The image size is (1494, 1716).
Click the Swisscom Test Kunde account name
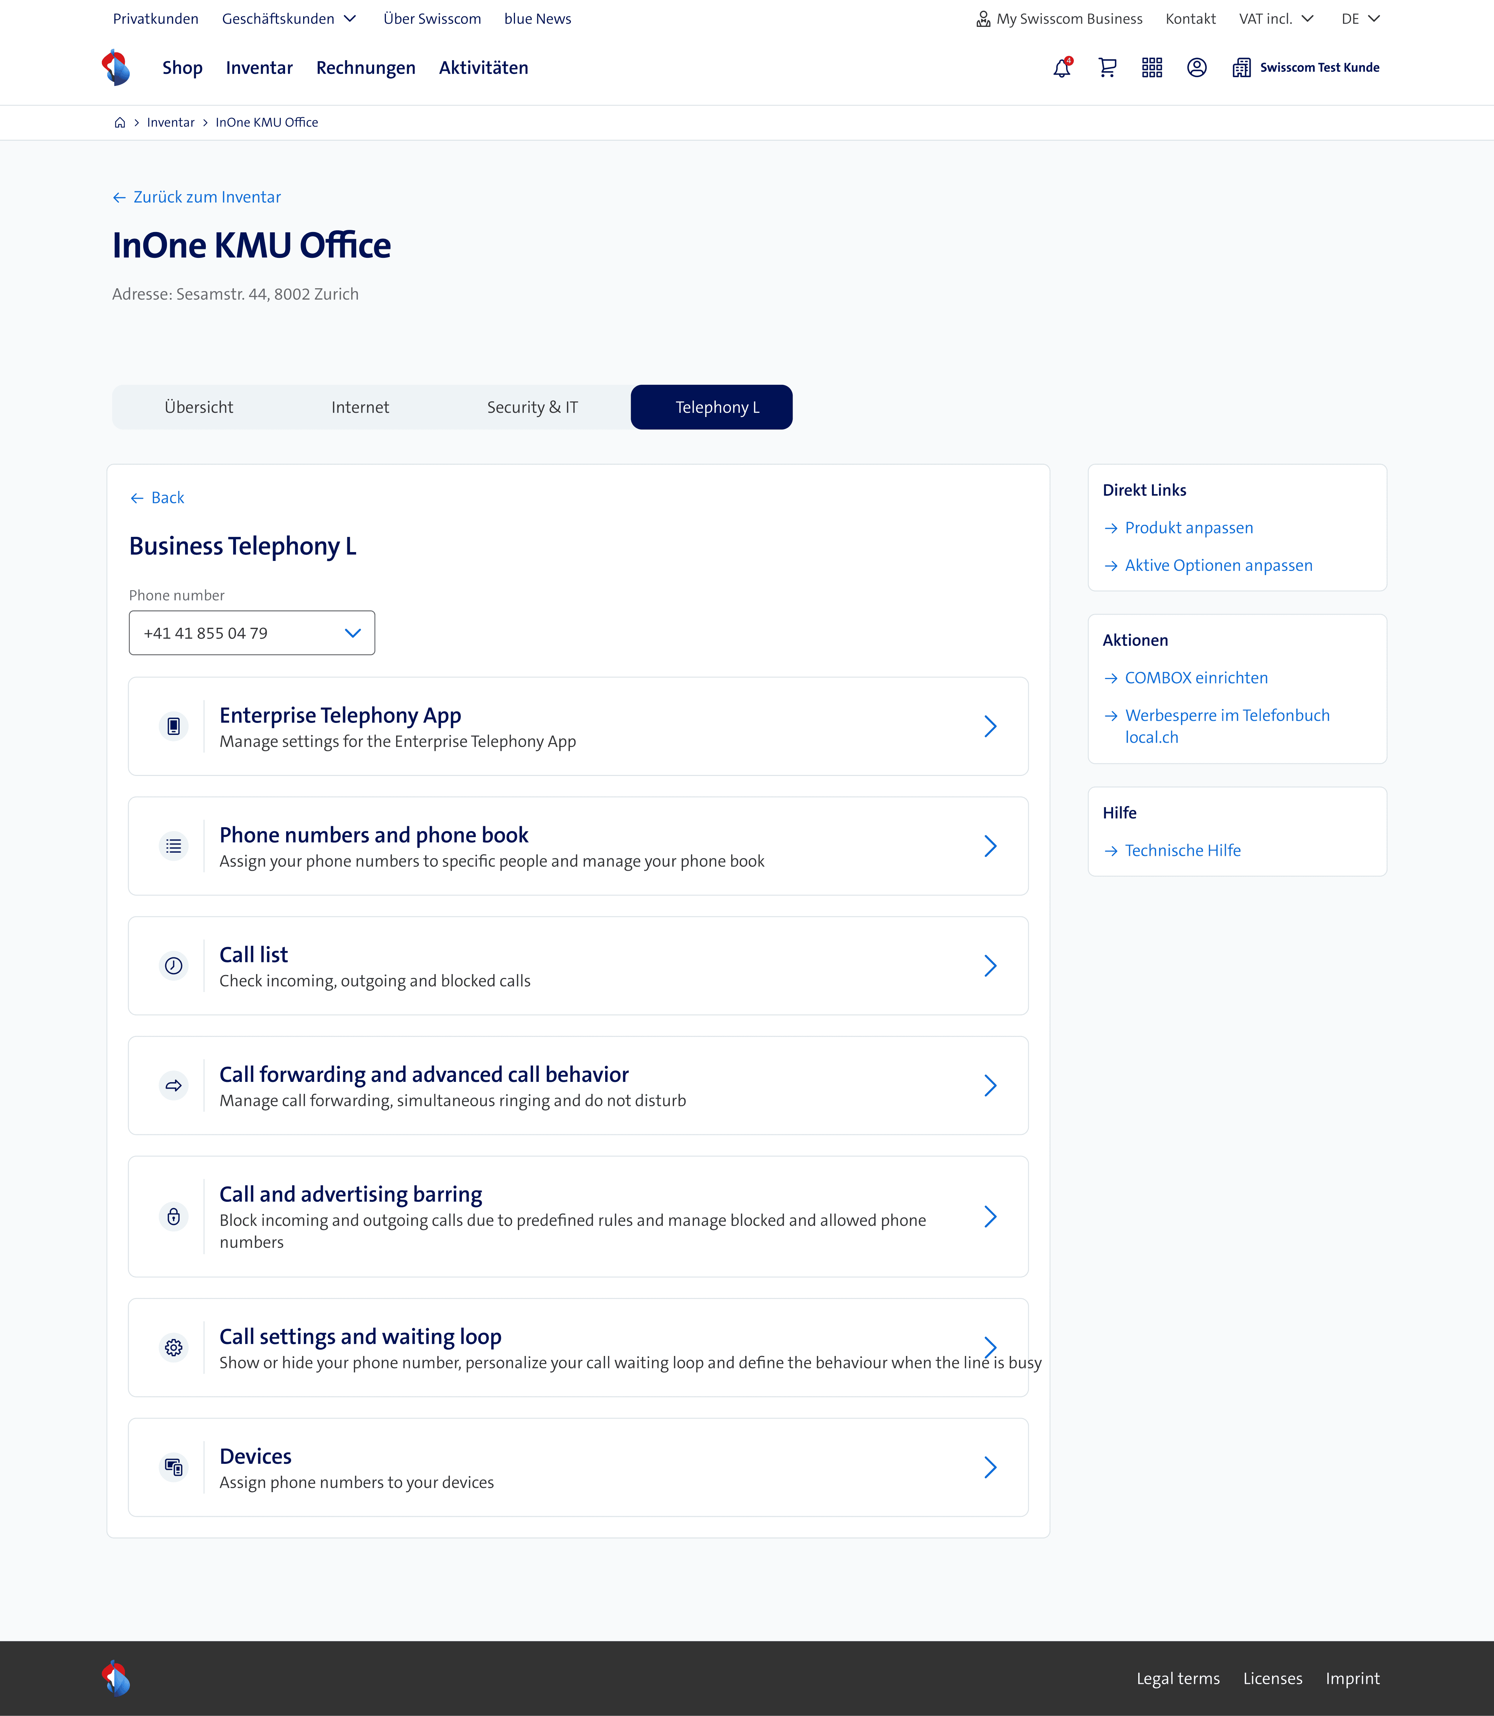coord(1320,68)
